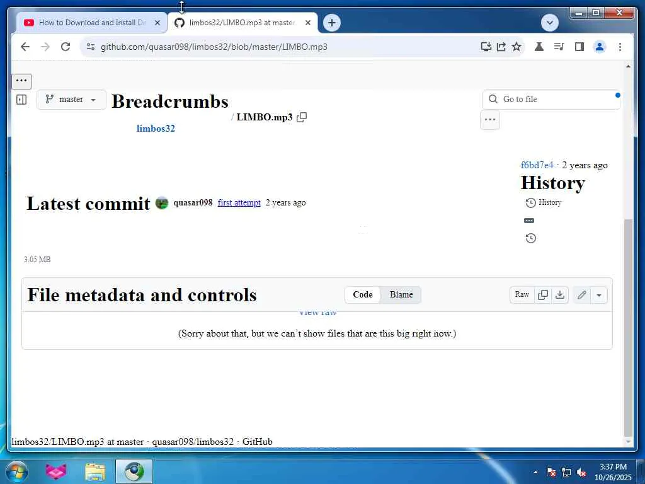Open the muted volume tray icon
The image size is (645, 484).
pyautogui.click(x=581, y=472)
